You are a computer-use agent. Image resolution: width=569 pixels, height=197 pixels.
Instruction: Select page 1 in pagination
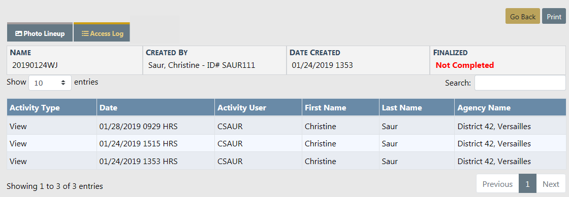click(x=528, y=184)
